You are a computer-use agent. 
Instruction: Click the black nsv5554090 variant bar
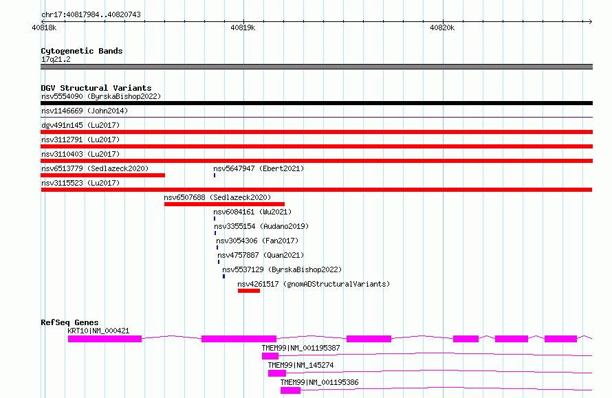[x=316, y=103]
